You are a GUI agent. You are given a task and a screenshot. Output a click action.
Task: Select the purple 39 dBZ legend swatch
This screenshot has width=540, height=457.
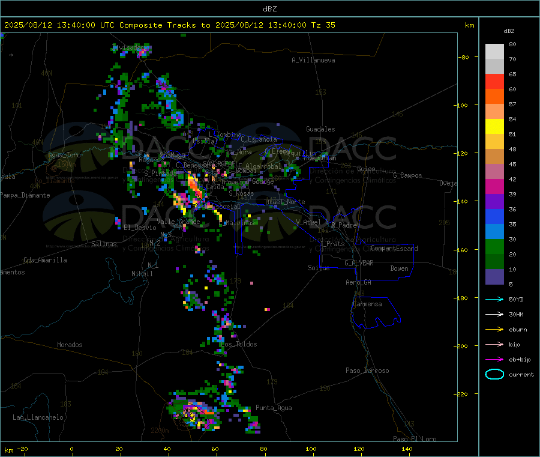click(x=494, y=201)
